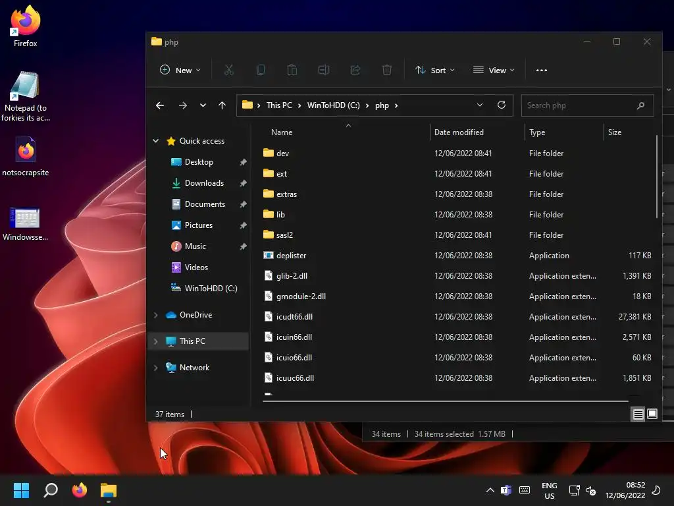Viewport: 674px width, 506px height.
Task: Click the Delete trash icon
Action: pos(387,70)
